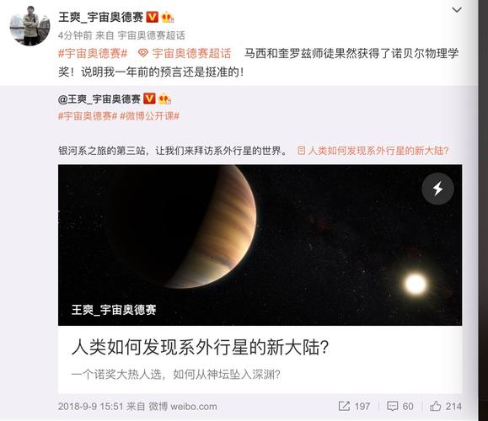Click the crown membership icon beside top username
Screen dimensions: 488x421
(168, 17)
